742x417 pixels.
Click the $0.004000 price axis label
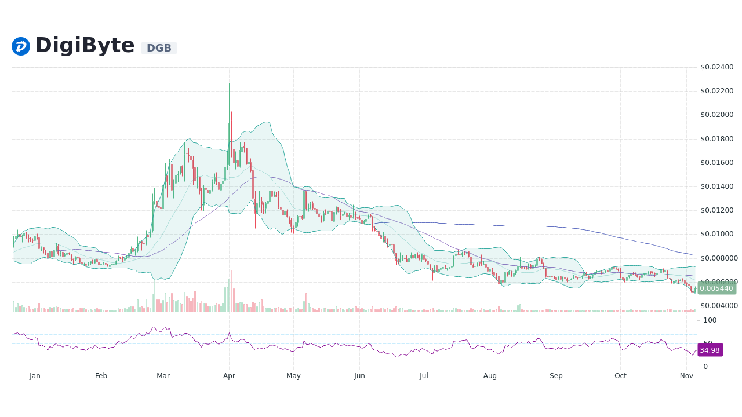point(719,306)
